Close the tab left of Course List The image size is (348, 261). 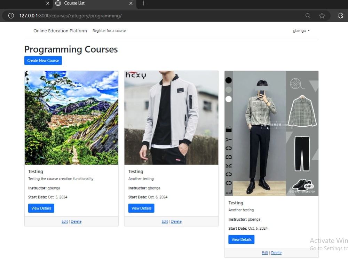(x=48, y=3)
